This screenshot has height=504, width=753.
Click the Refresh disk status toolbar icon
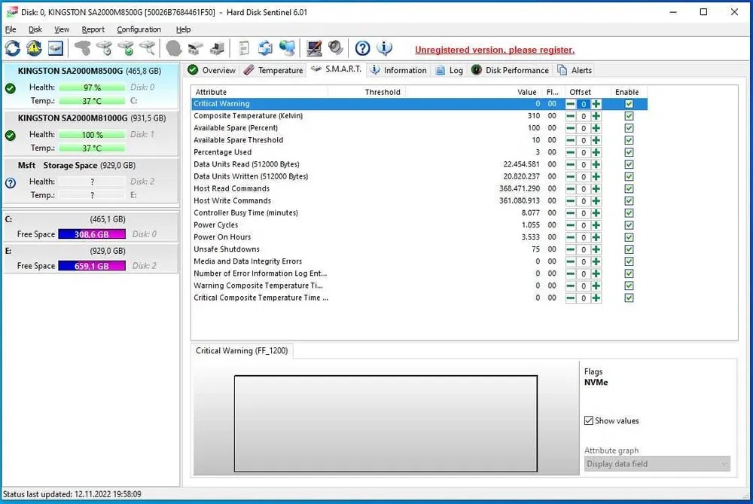(13, 48)
